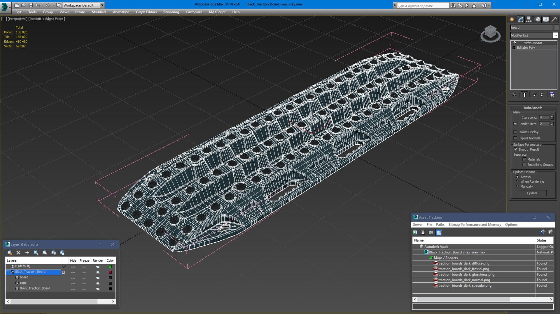Click the Iterations value field
Viewport: 560px width, 314px height.
tap(544, 117)
